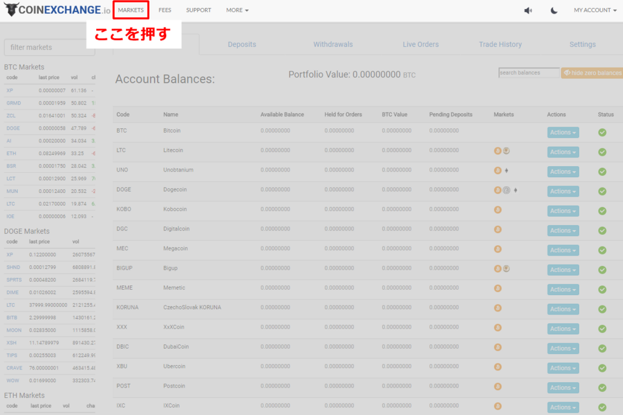Switch to the Live Orders tab

point(421,44)
